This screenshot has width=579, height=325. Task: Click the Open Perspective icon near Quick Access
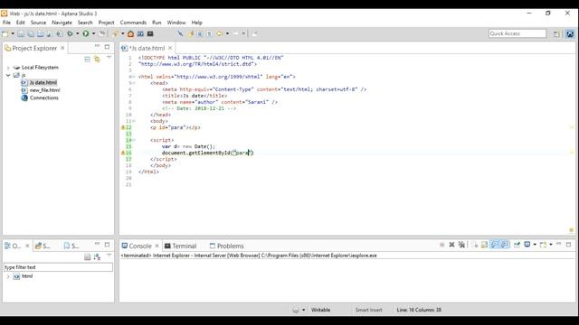(x=556, y=33)
